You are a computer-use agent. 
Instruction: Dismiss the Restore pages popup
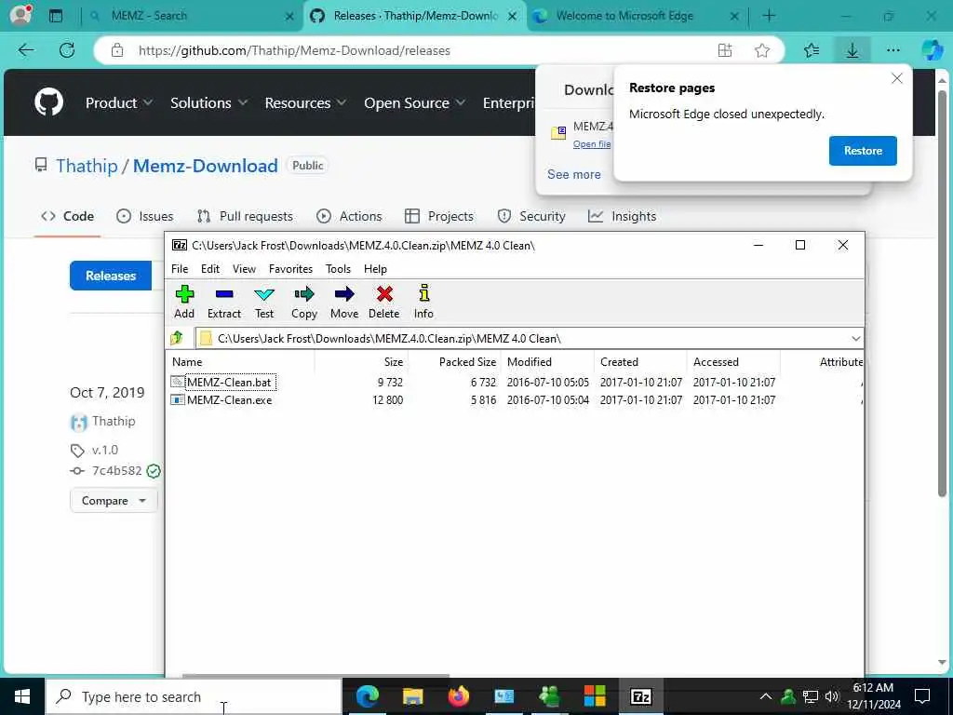(896, 78)
